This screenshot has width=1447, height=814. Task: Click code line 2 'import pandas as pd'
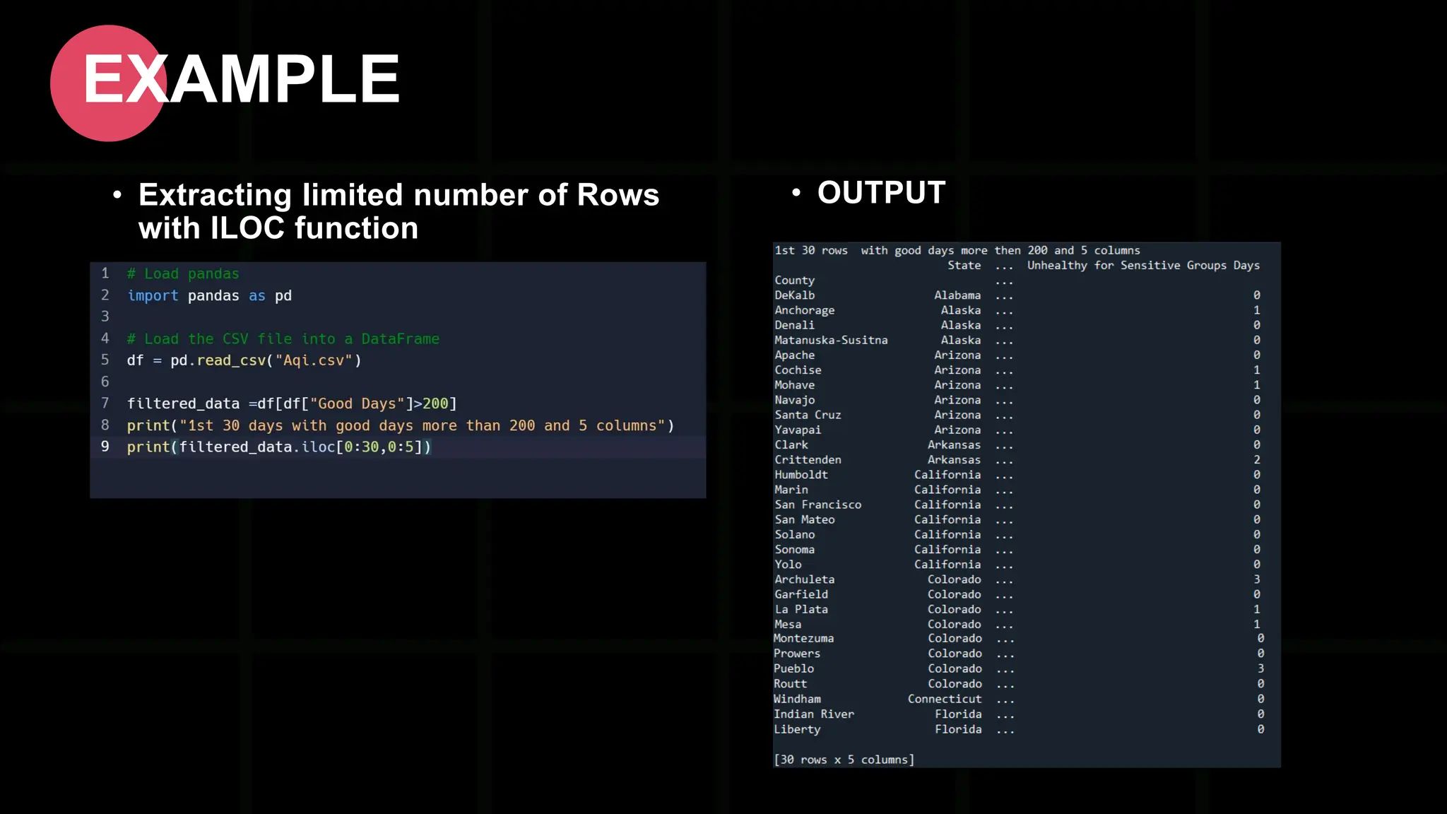[209, 295]
